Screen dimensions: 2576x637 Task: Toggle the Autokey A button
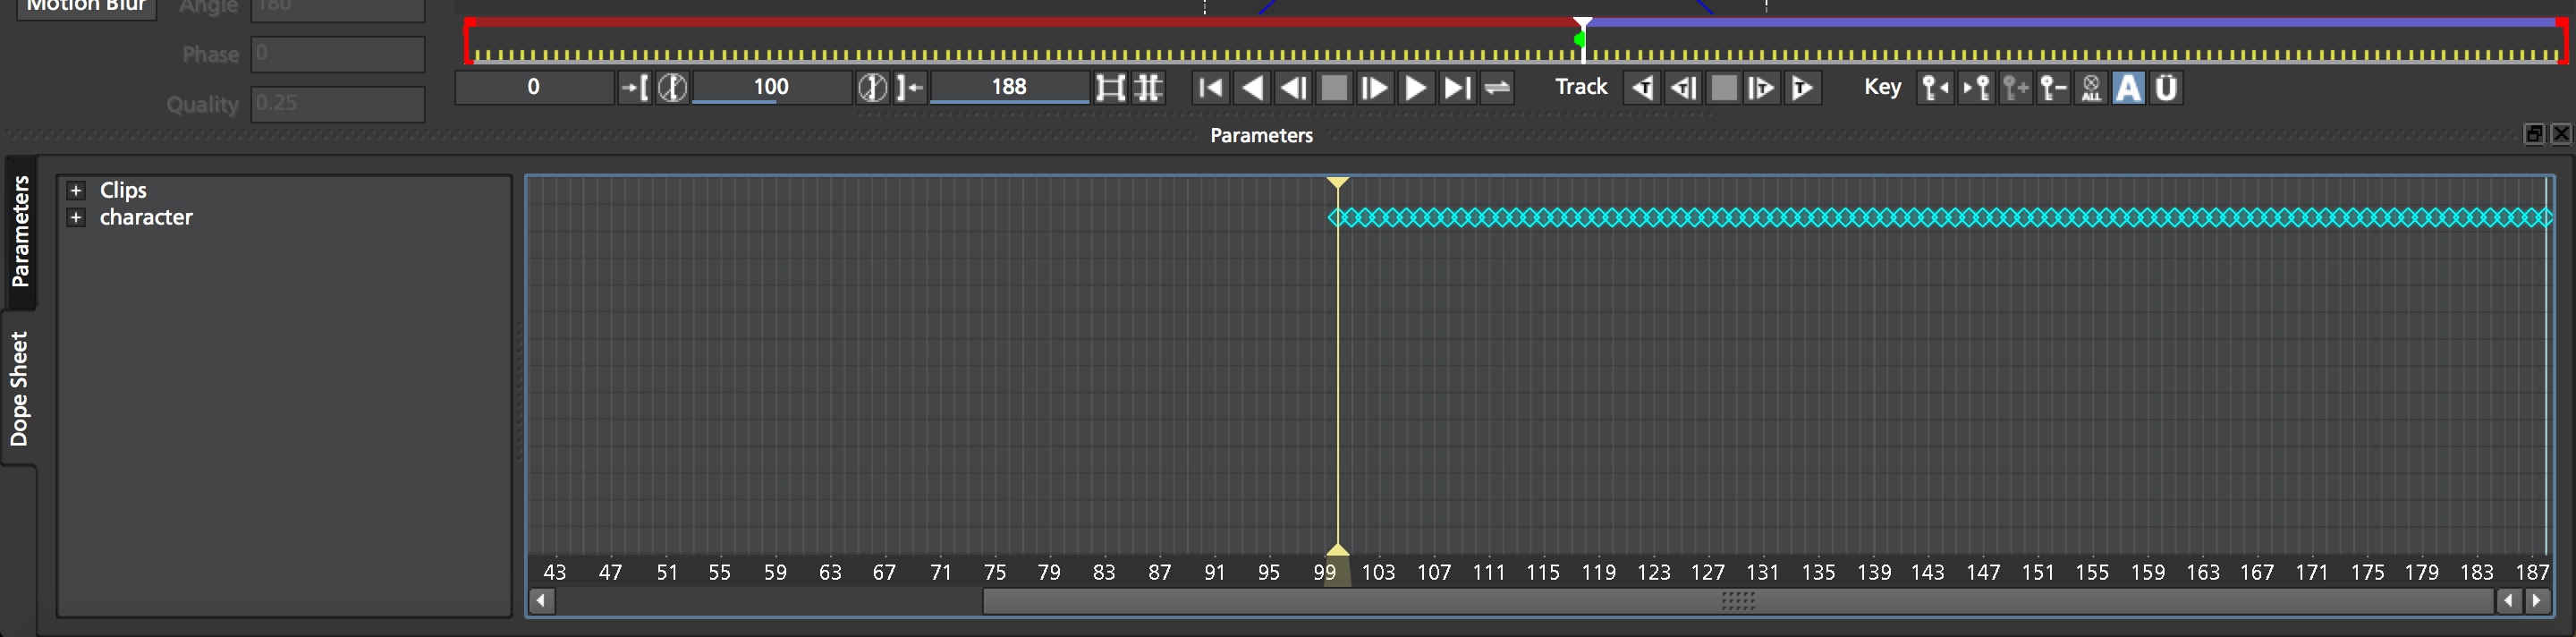[2129, 88]
